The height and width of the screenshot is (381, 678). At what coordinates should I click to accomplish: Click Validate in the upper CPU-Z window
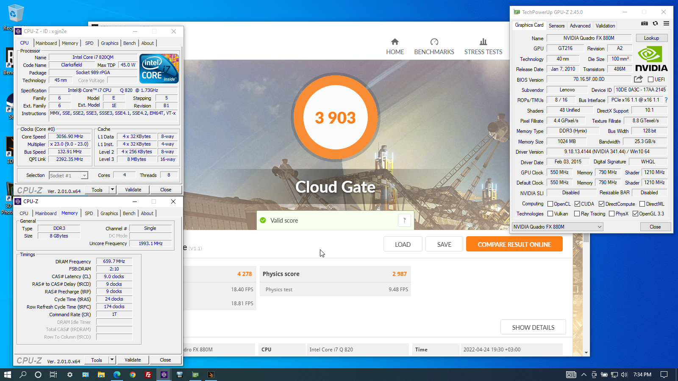pos(133,190)
